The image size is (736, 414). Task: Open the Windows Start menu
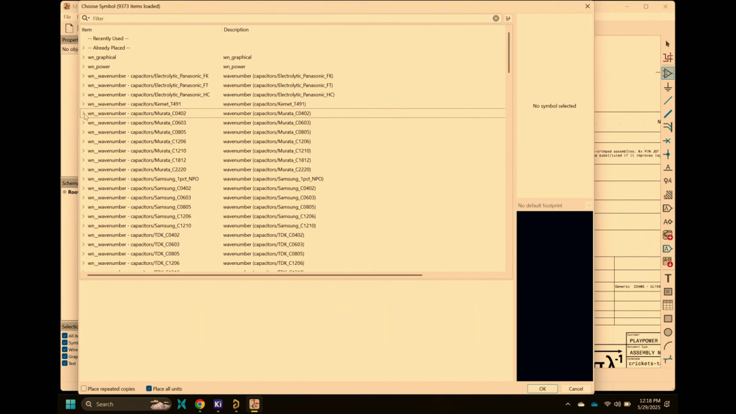70,404
